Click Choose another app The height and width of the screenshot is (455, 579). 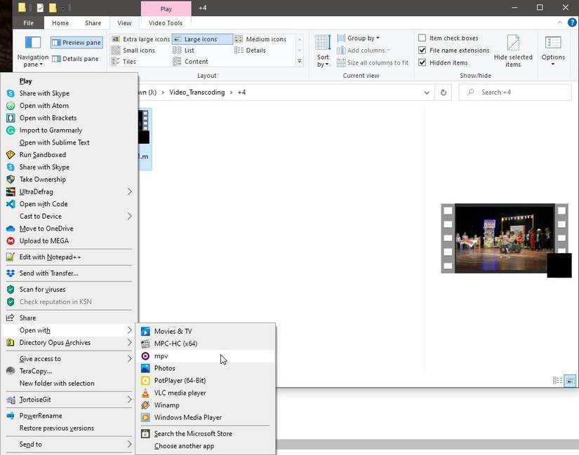pyautogui.click(x=184, y=446)
